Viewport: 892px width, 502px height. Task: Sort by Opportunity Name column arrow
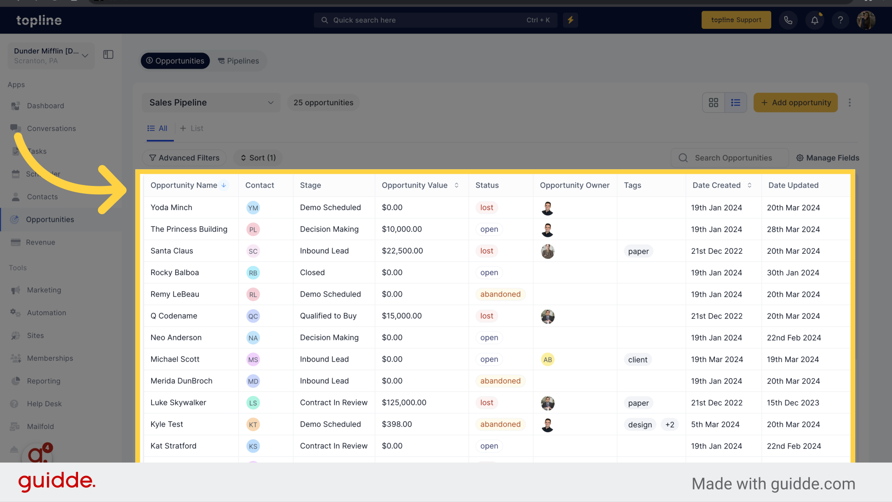tap(224, 185)
